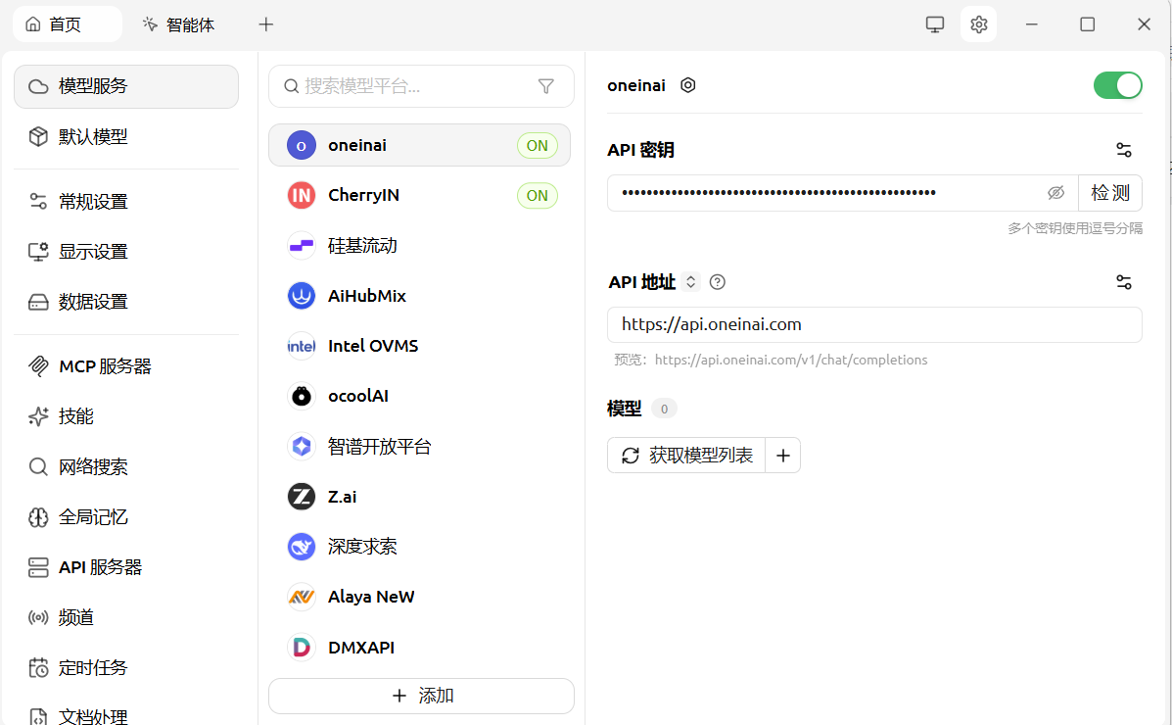Open API 密钥 management sliders icon

[x=1123, y=150]
